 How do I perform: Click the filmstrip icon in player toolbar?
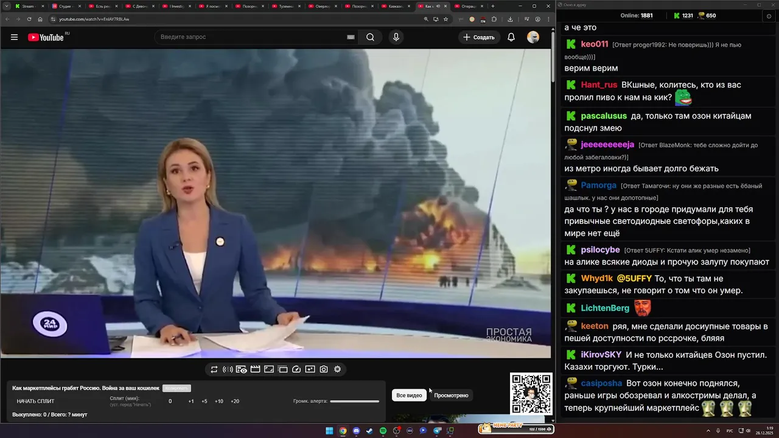click(282, 369)
